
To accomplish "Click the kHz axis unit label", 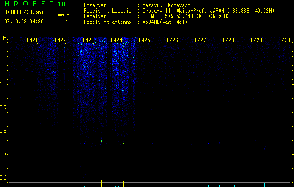I will 4,38.
